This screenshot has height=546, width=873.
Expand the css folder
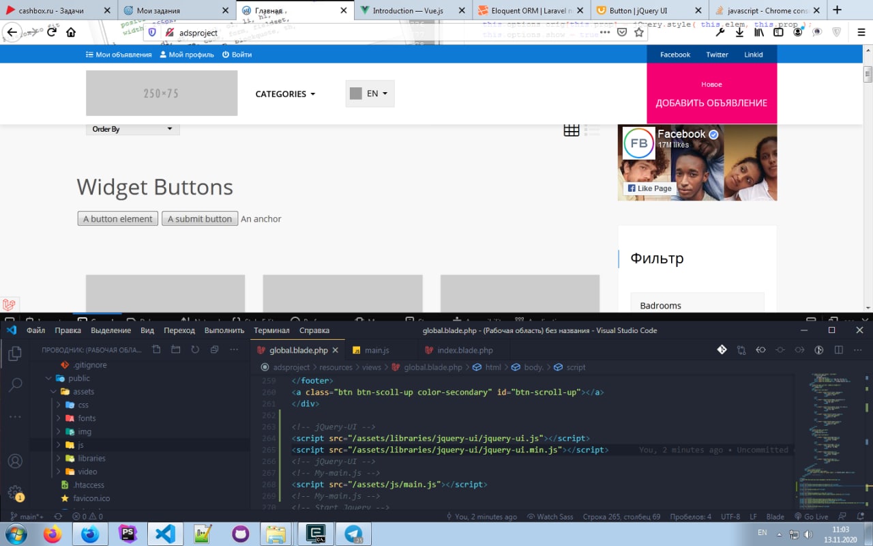coord(58,405)
